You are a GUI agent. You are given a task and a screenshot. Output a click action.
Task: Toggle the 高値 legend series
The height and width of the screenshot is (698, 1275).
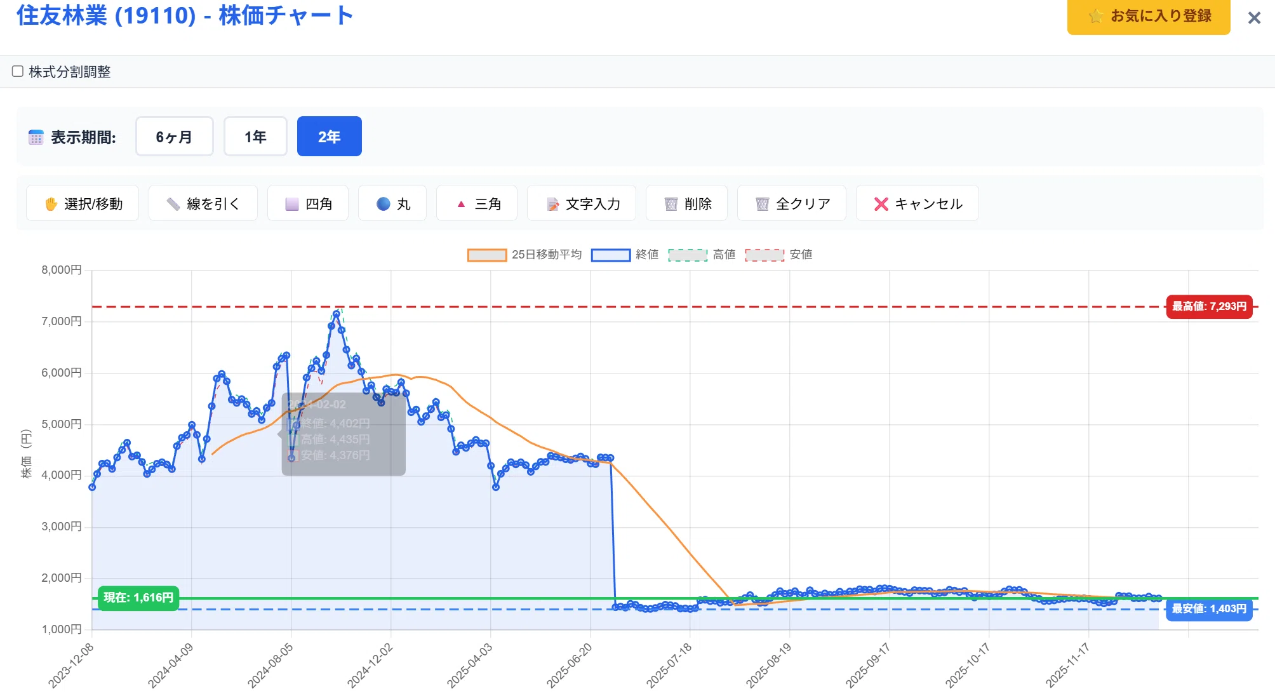click(702, 255)
